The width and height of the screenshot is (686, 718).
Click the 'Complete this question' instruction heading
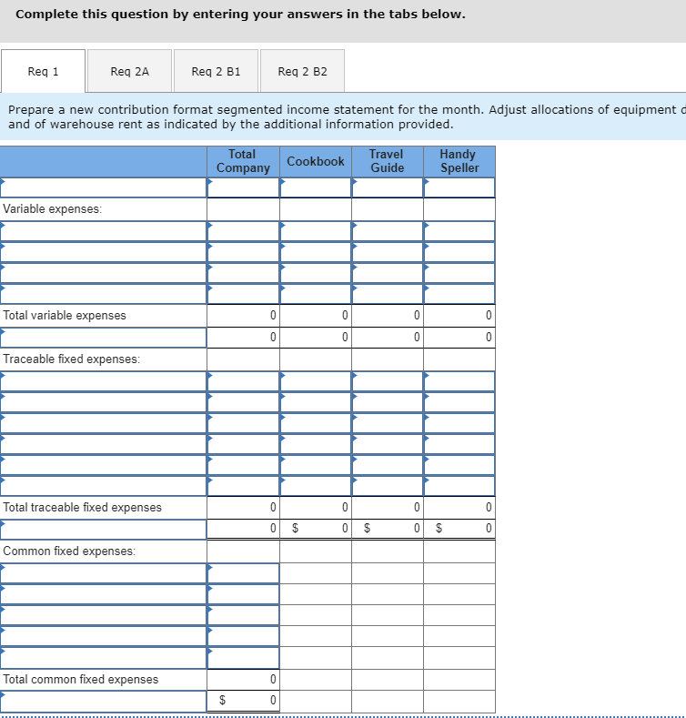tap(240, 15)
